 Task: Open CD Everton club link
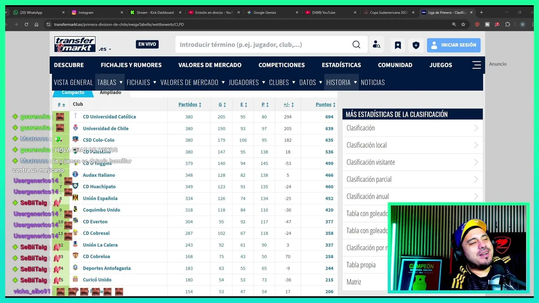point(95,221)
